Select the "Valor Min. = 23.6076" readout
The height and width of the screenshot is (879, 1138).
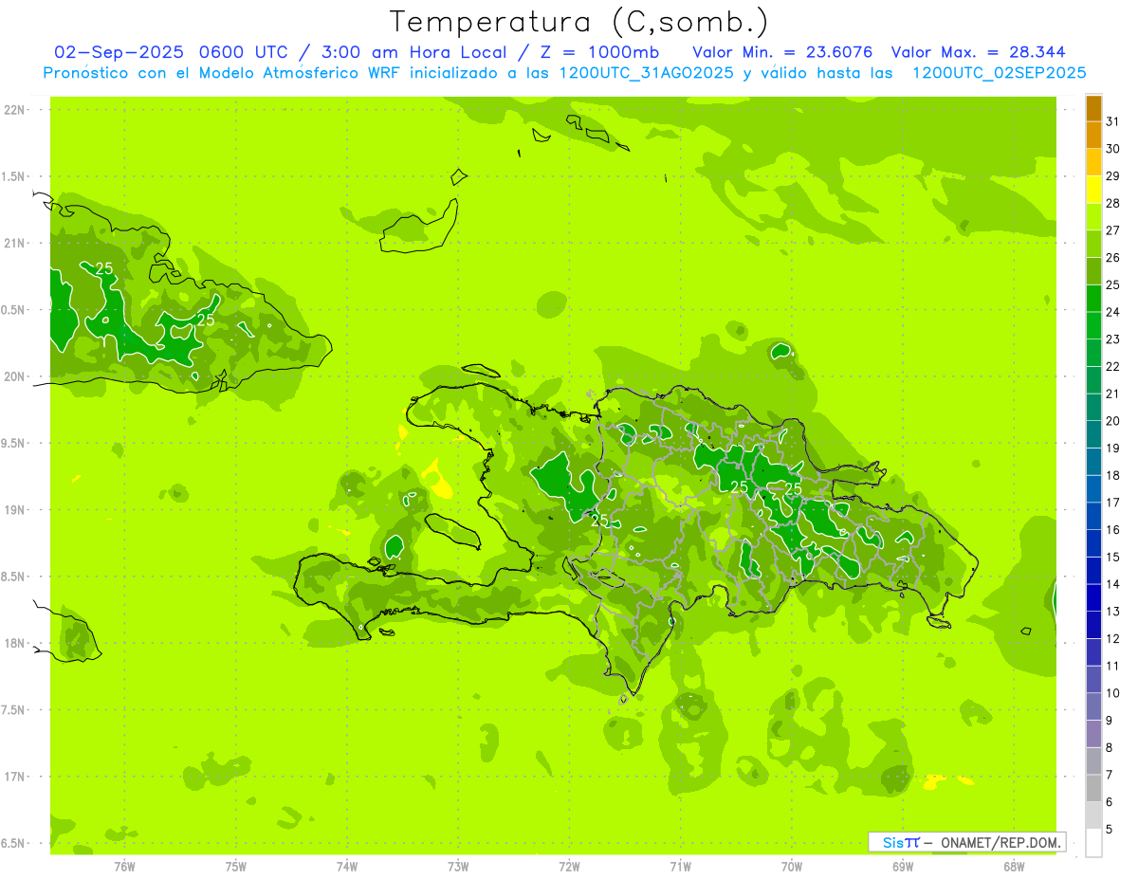(782, 51)
